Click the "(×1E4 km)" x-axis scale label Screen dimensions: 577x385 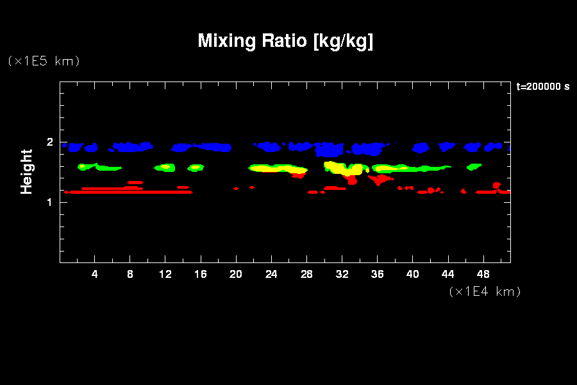[x=485, y=291]
